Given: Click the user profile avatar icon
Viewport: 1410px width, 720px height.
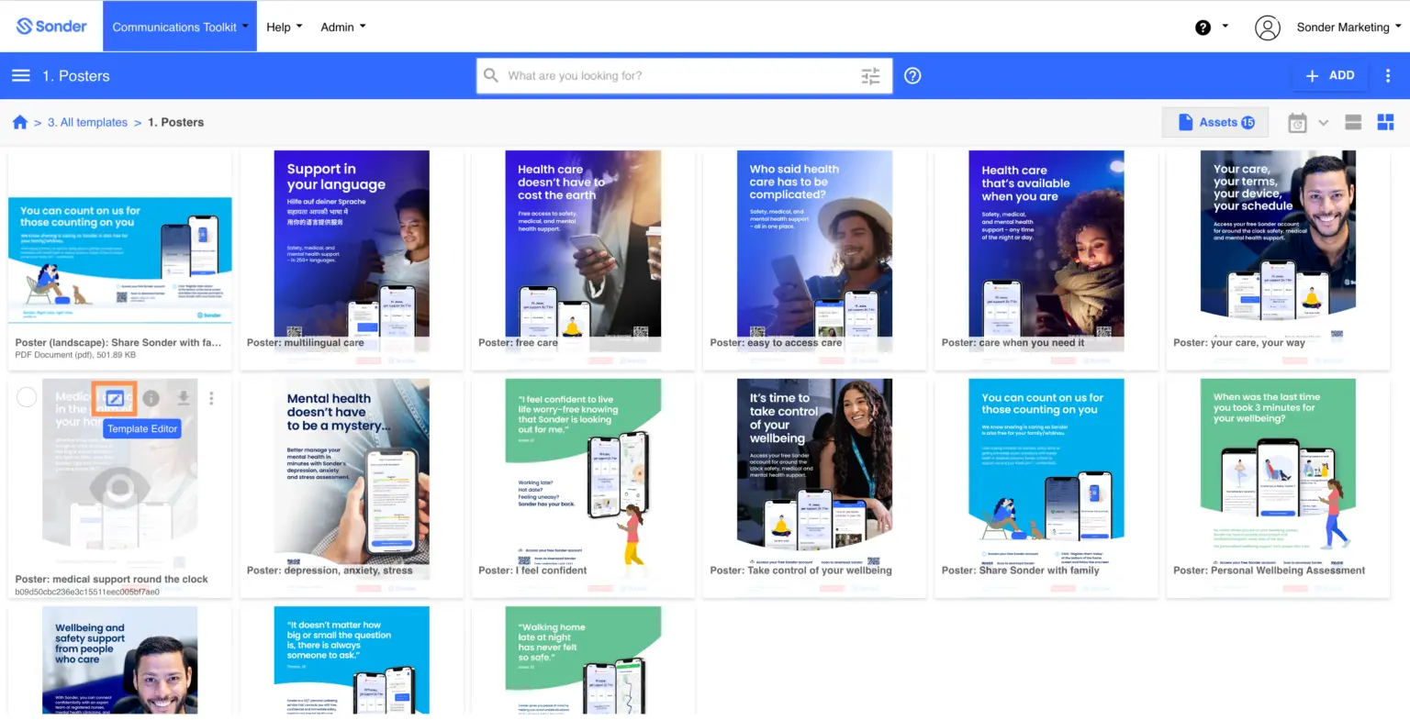Looking at the screenshot, I should pyautogui.click(x=1268, y=28).
